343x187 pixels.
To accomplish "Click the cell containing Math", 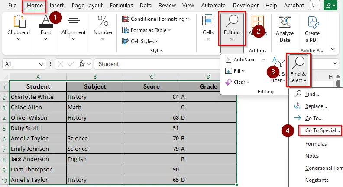I will click(x=95, y=108).
